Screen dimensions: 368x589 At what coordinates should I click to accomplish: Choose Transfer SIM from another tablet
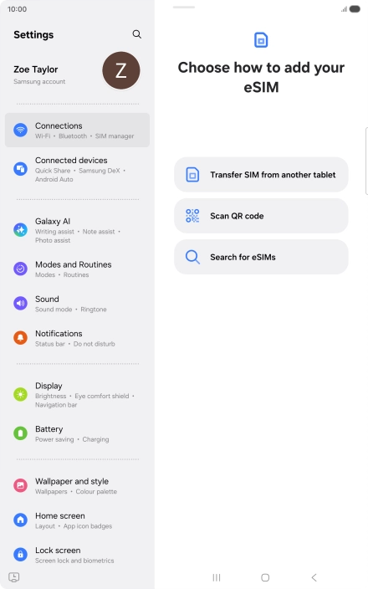(x=261, y=175)
